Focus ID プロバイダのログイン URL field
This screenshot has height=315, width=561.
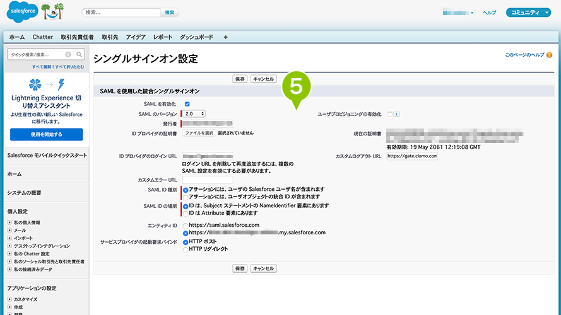[x=208, y=156]
